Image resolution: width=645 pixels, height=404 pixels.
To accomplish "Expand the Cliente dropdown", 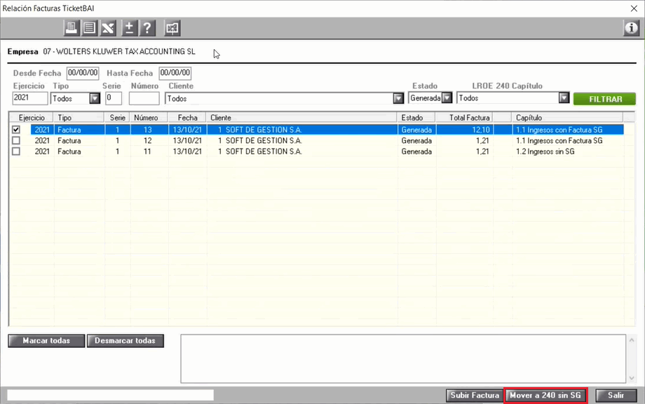I will (398, 98).
